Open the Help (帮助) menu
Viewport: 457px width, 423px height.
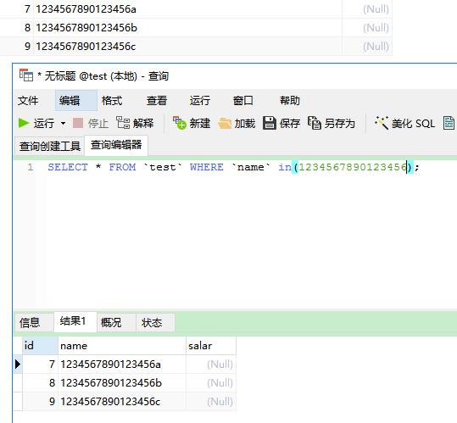[290, 101]
